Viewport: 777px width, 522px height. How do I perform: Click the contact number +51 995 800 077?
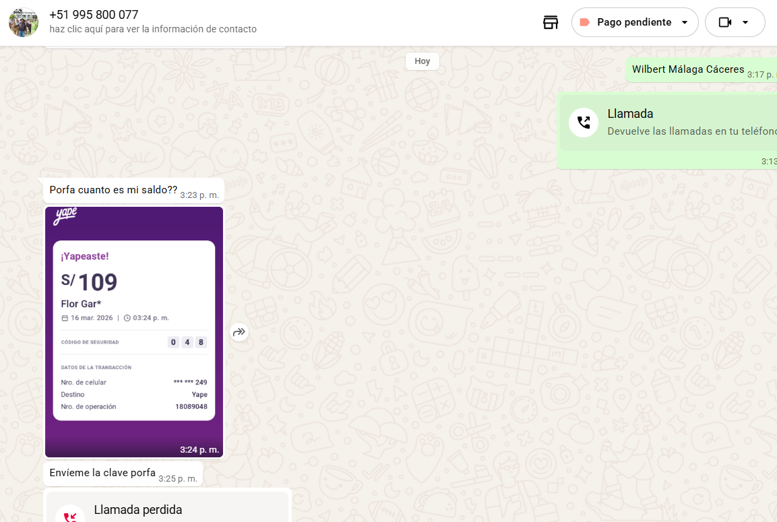pos(94,15)
